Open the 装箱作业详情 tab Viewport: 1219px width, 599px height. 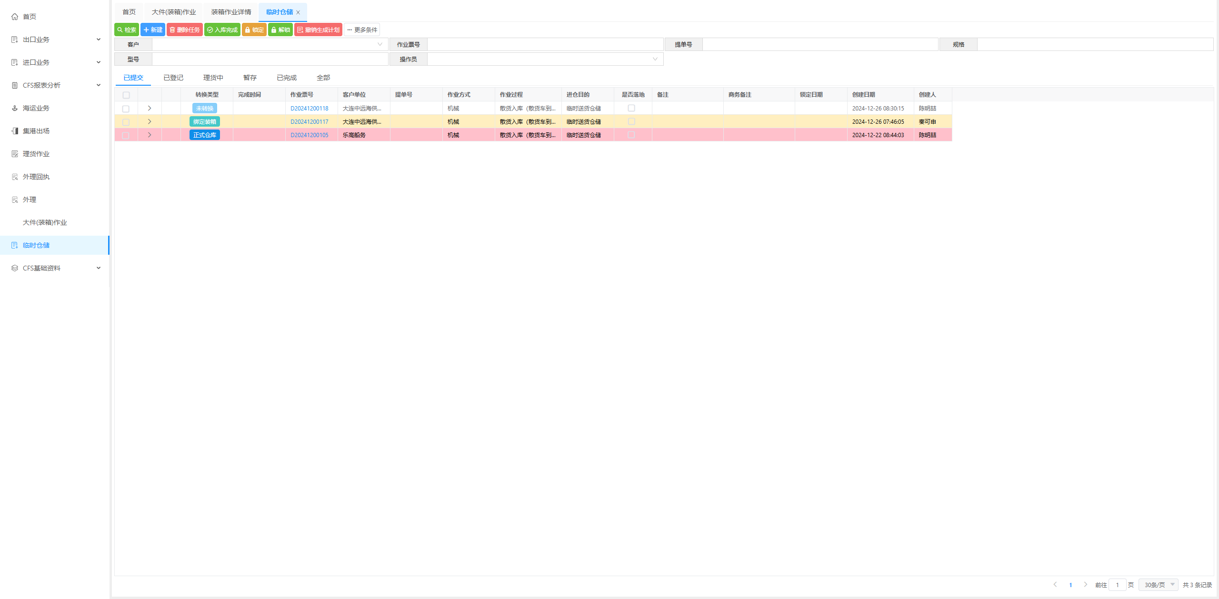click(231, 12)
